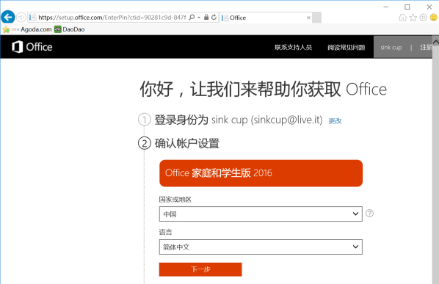Image resolution: width=439 pixels, height=284 pixels.
Task: Open 阅读常见问题 link
Action: click(347, 47)
